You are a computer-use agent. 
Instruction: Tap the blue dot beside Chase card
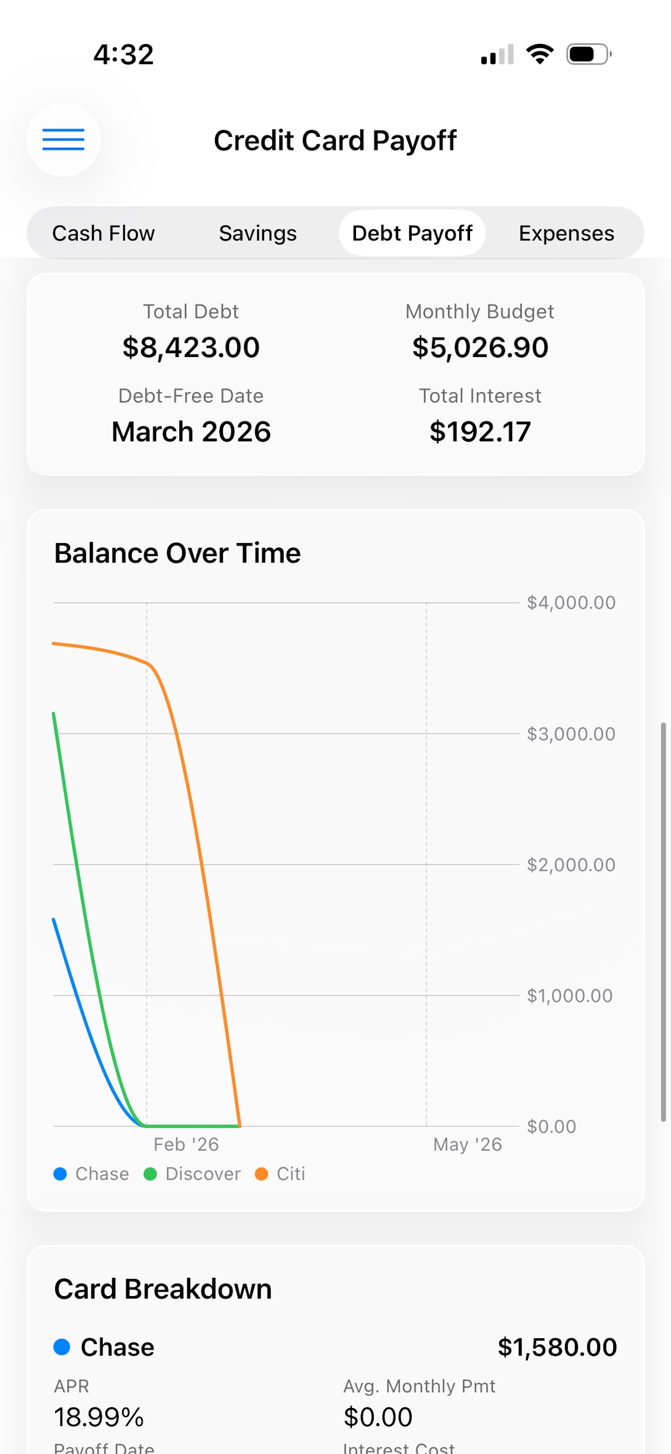62,1347
